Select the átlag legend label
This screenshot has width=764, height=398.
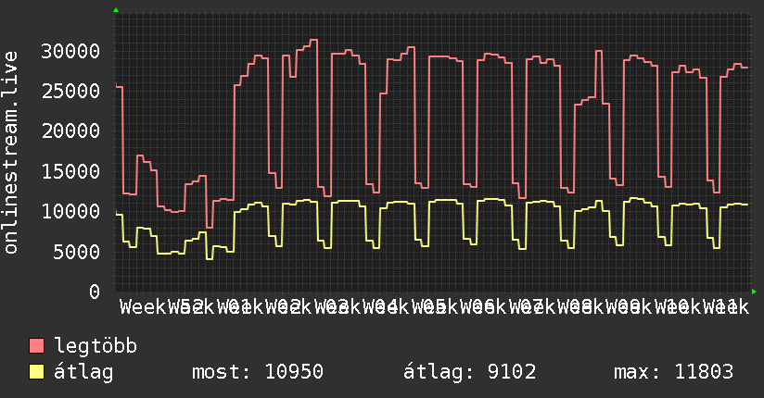pos(83,372)
